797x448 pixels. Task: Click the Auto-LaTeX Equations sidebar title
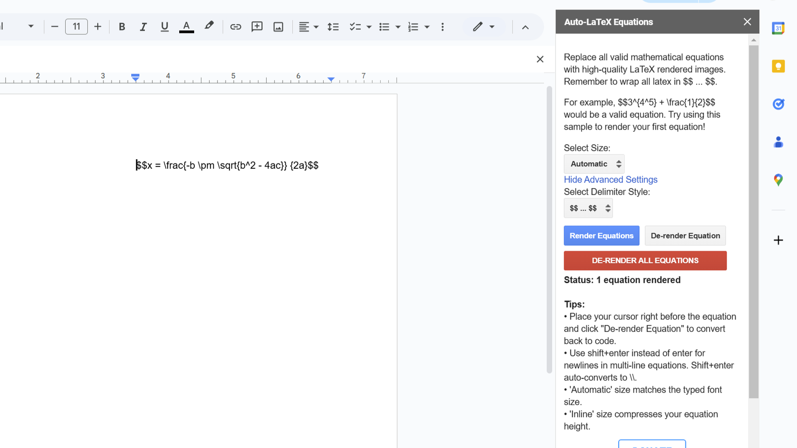pyautogui.click(x=609, y=22)
